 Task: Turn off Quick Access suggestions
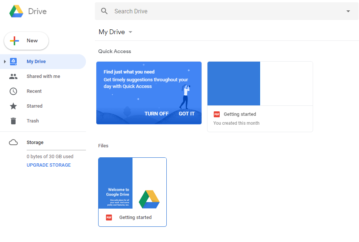click(x=156, y=114)
